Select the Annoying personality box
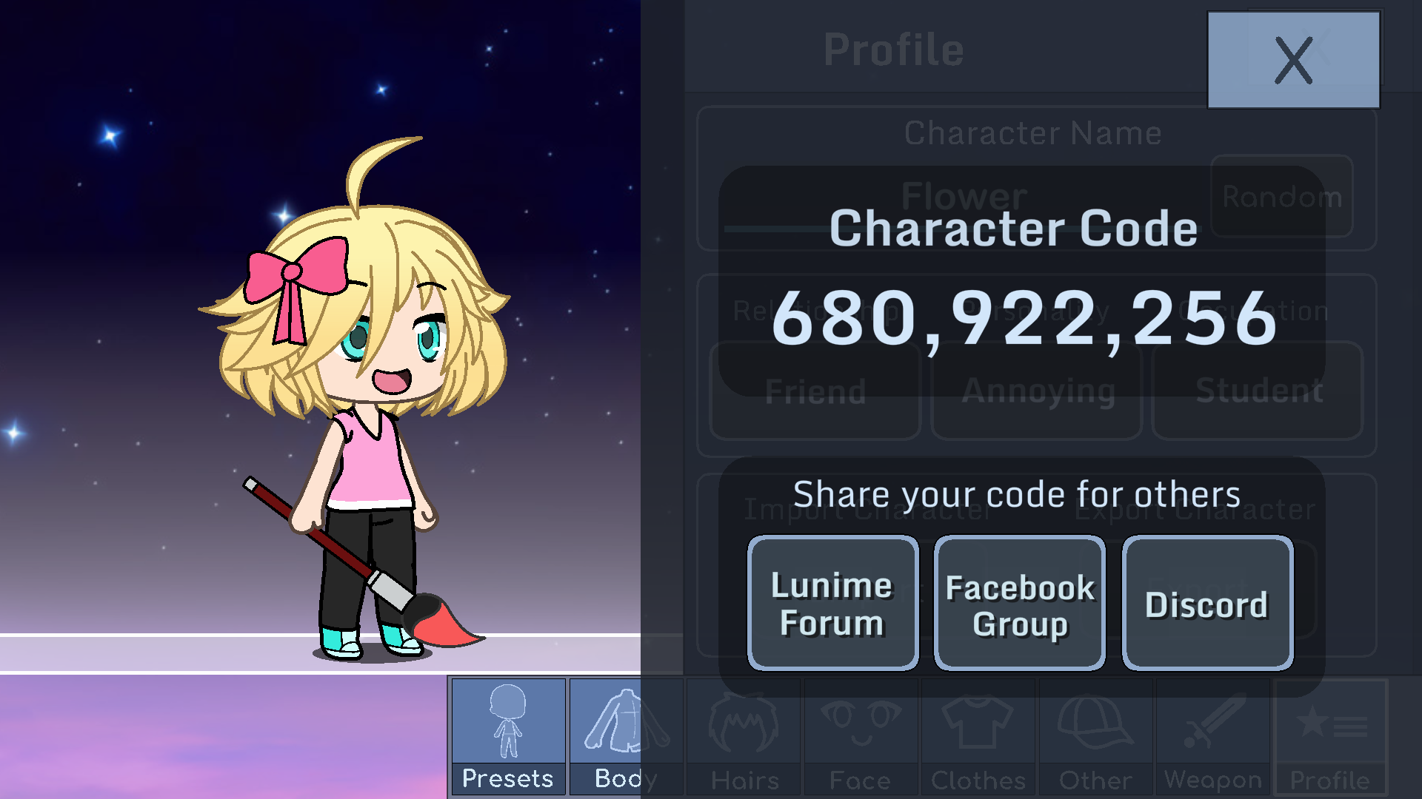This screenshot has width=1422, height=799. pyautogui.click(x=1037, y=391)
